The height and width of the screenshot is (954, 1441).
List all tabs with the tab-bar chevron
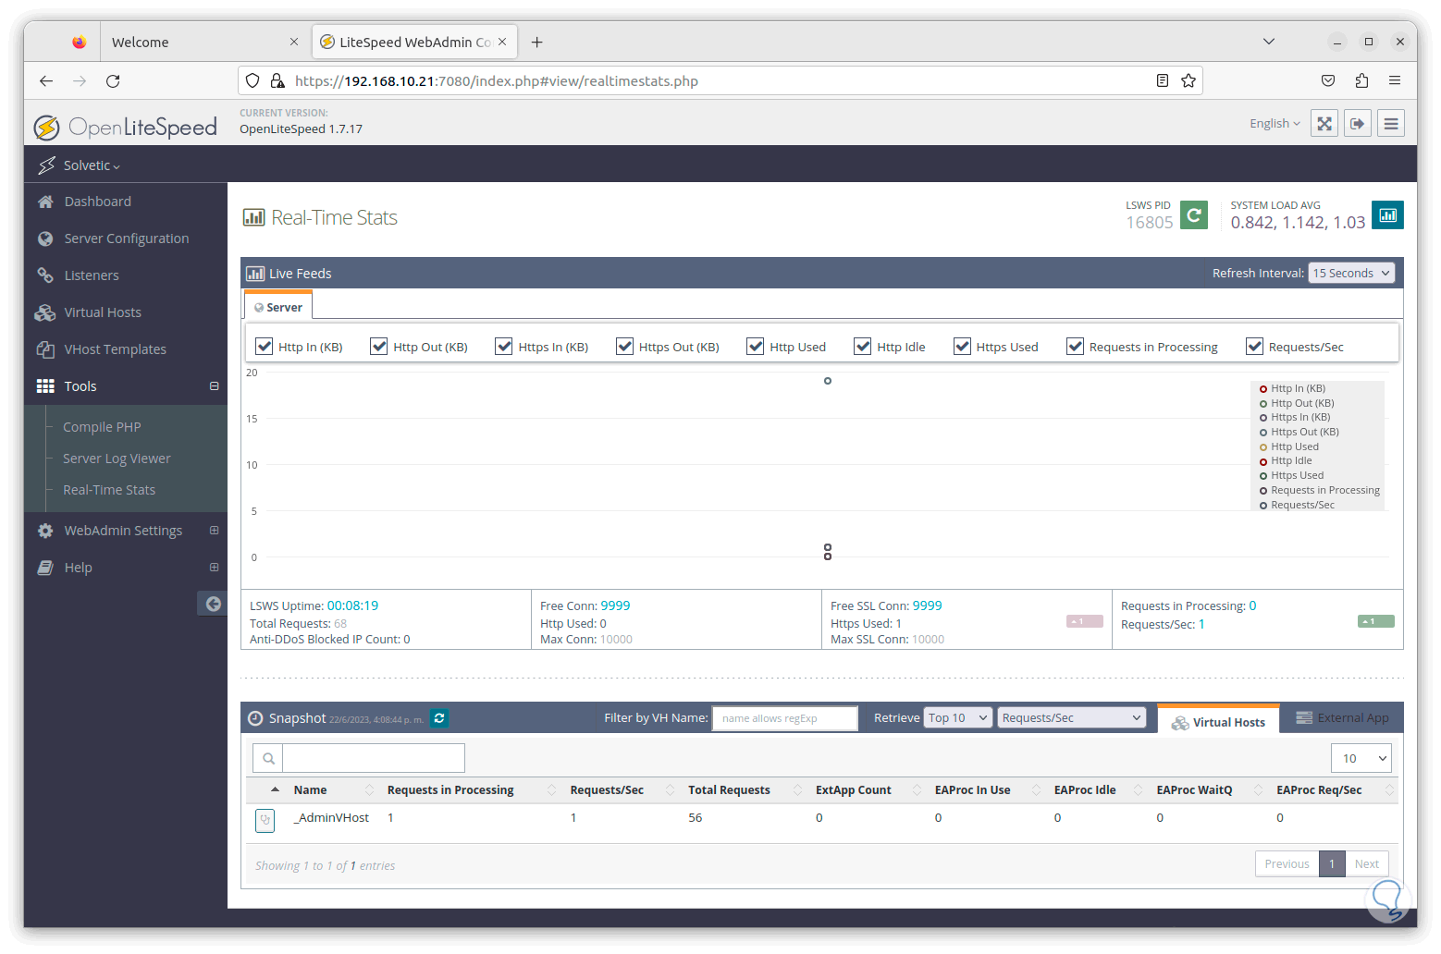[x=1269, y=42]
